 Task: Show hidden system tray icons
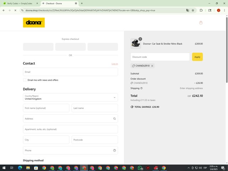(188, 168)
